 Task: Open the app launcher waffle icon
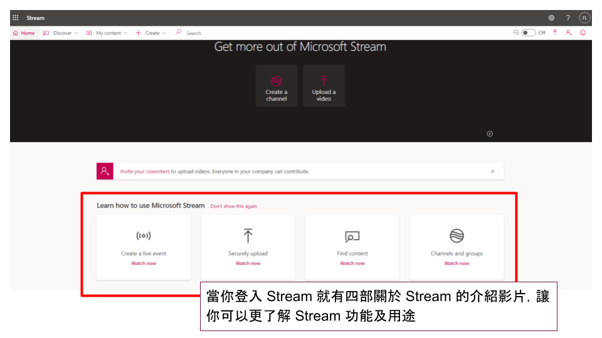click(x=15, y=18)
